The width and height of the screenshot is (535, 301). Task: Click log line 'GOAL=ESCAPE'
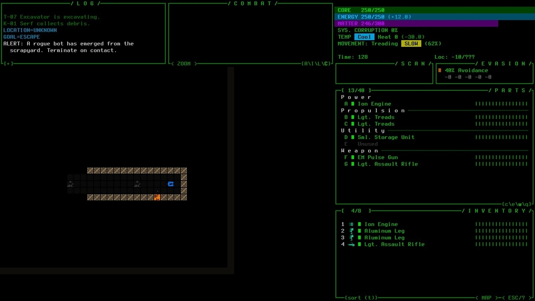[x=22, y=37]
